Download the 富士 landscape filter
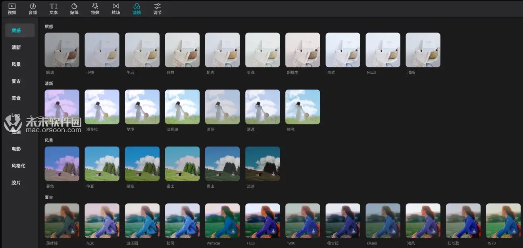The height and width of the screenshot is (248, 523). (193, 174)
